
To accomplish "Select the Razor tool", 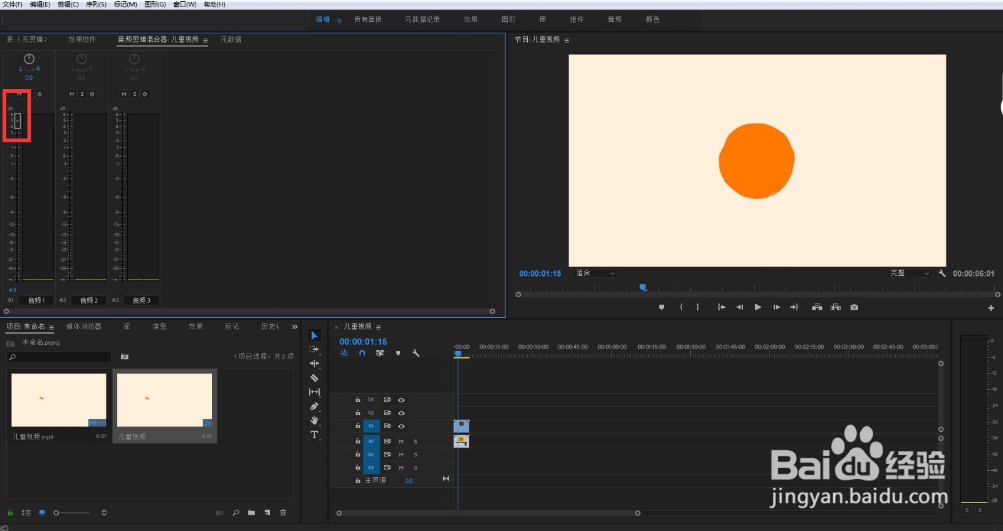I will 315,378.
